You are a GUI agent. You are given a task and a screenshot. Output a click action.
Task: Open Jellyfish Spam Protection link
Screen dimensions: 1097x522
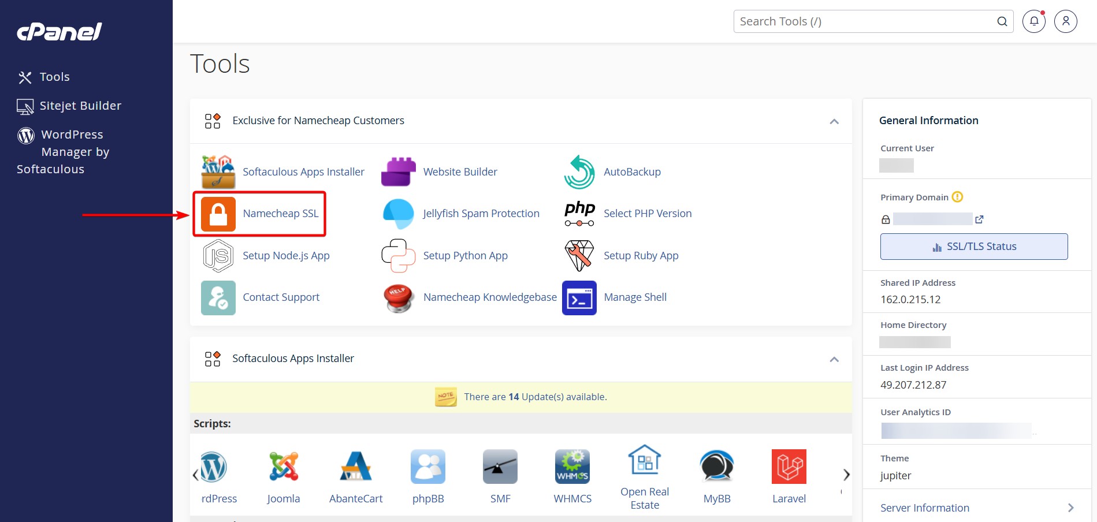click(x=481, y=214)
